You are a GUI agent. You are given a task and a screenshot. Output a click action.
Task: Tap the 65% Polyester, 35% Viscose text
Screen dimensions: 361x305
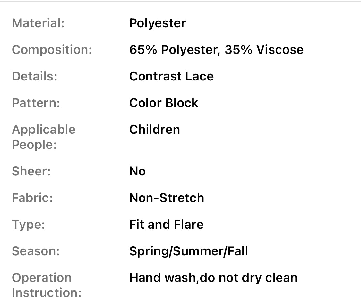pyautogui.click(x=216, y=50)
